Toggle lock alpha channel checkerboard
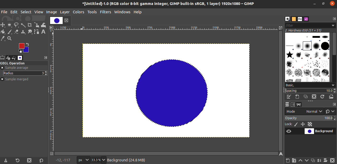337x164 pixels. (x=310, y=124)
